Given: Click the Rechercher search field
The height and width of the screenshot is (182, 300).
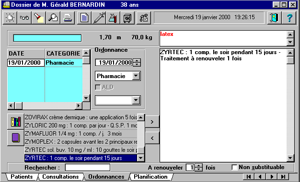Looking at the screenshot, I should pos(88,168).
